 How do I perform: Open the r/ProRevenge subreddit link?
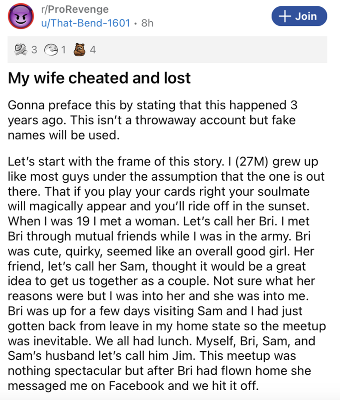75,9
